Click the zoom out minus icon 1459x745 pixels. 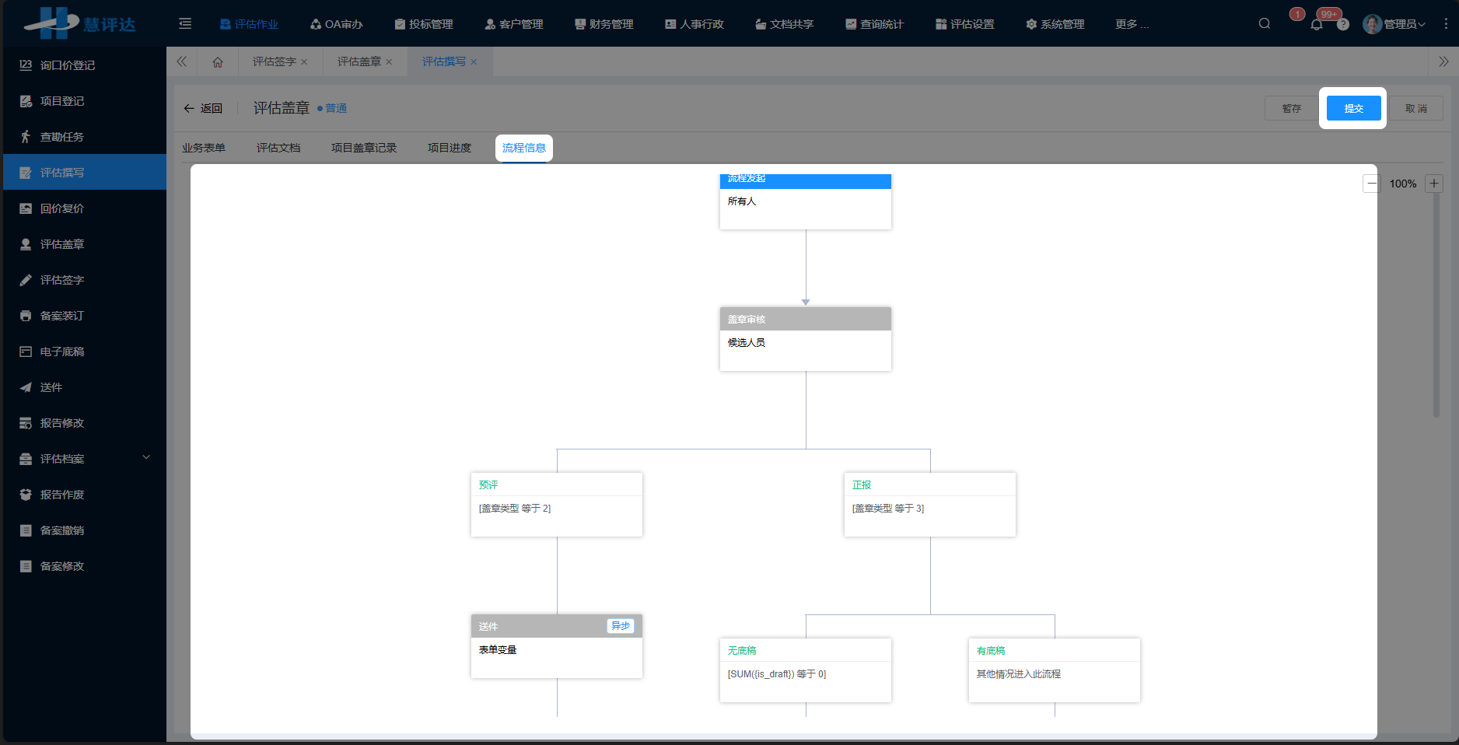[1371, 184]
